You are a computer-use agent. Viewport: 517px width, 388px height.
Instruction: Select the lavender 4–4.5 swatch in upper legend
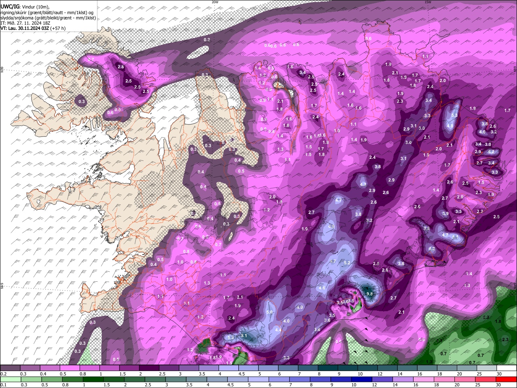pyautogui.click(x=229, y=368)
